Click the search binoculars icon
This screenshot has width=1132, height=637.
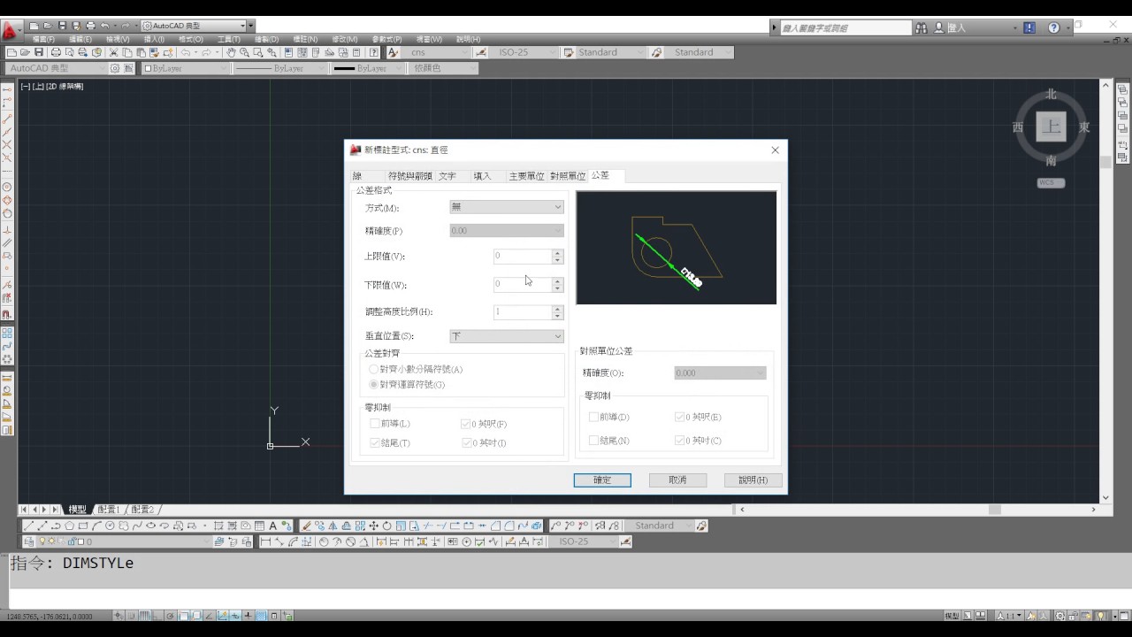pyautogui.click(x=922, y=27)
